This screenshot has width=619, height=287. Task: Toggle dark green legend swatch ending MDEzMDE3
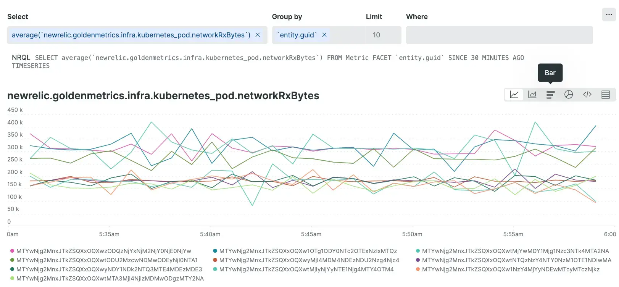click(12, 269)
